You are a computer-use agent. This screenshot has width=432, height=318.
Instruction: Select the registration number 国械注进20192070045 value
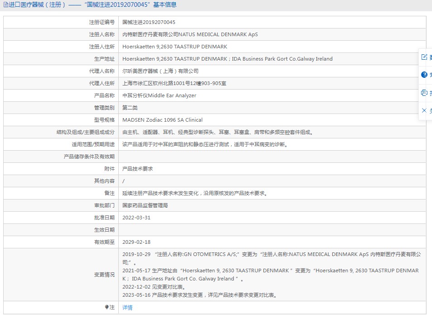149,22
